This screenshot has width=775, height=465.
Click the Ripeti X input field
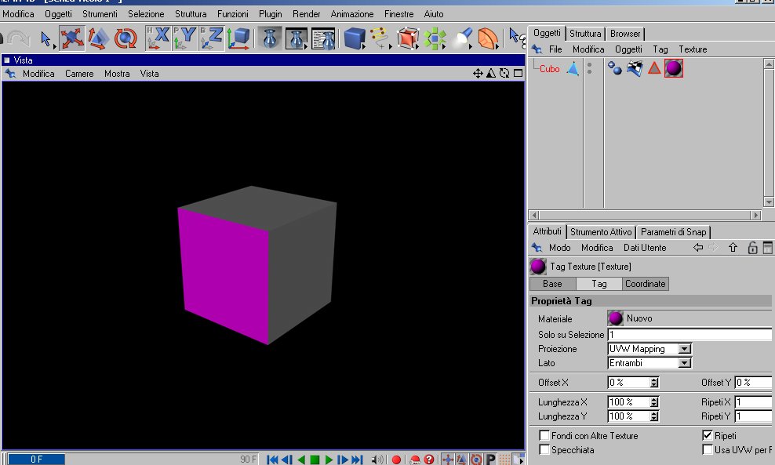tap(753, 402)
